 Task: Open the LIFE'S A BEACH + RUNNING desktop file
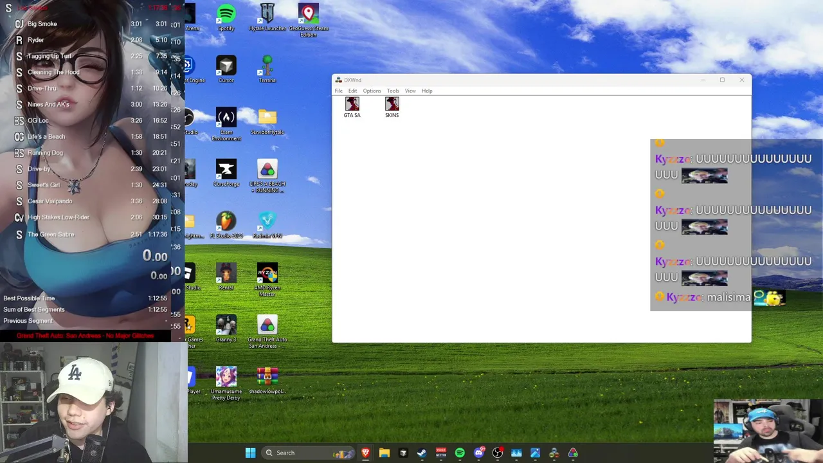pos(267,176)
